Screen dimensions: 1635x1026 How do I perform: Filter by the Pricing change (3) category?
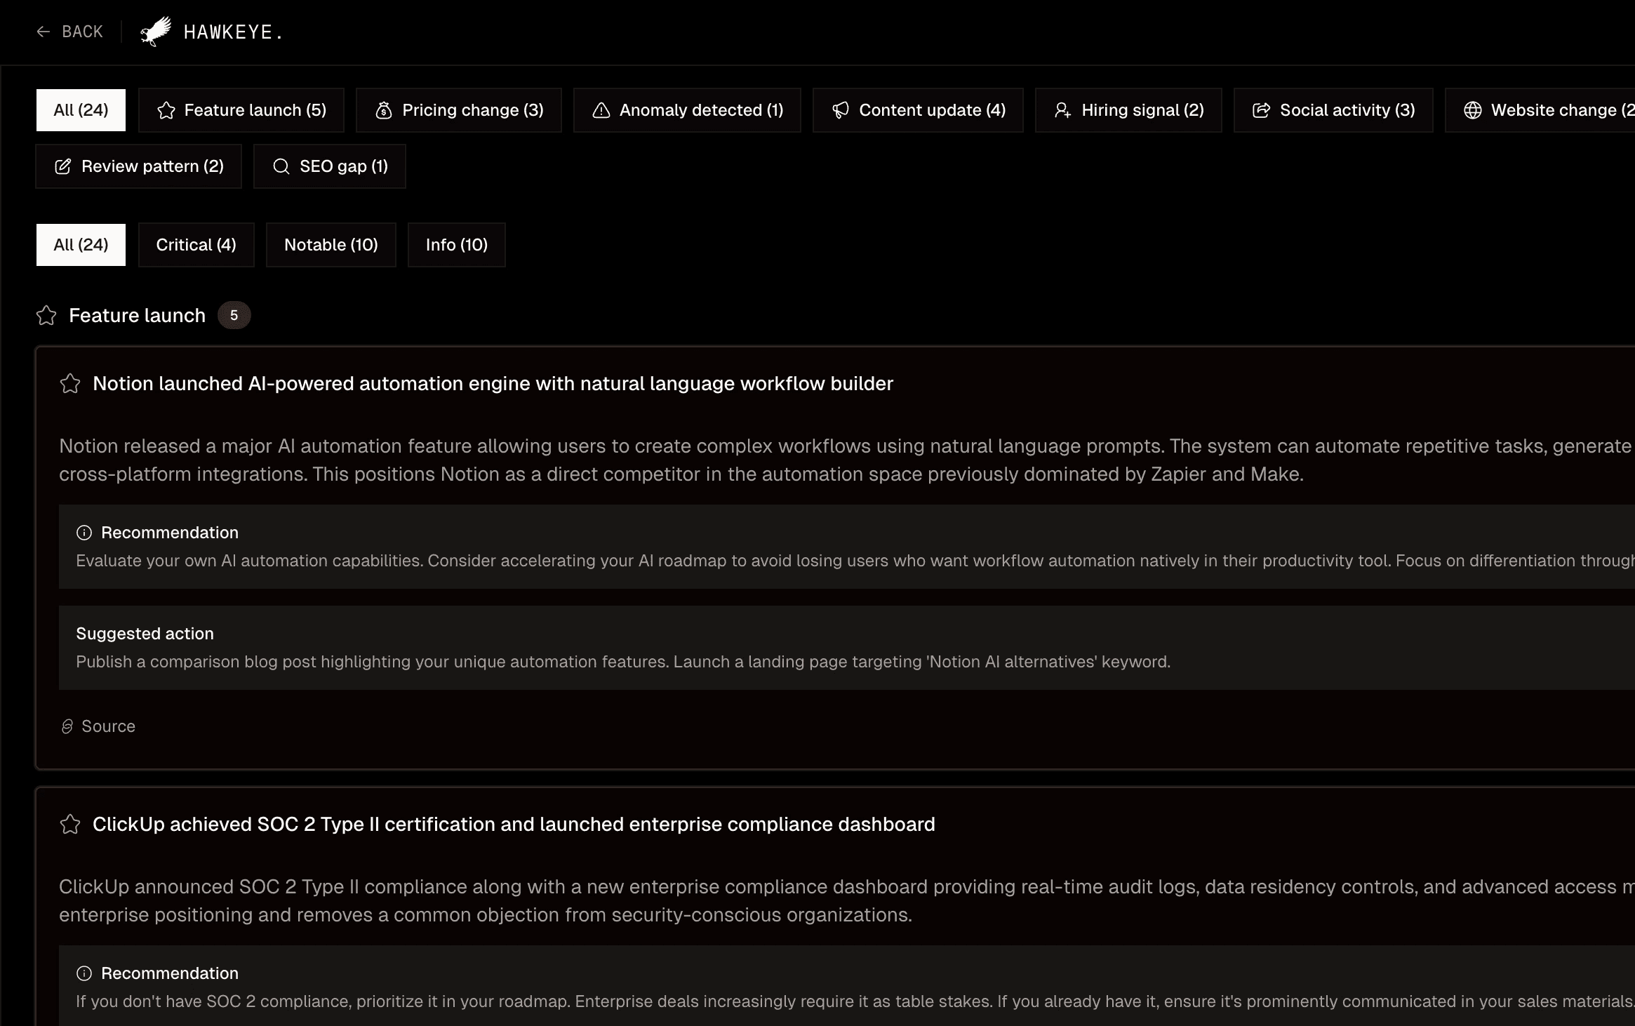(459, 110)
